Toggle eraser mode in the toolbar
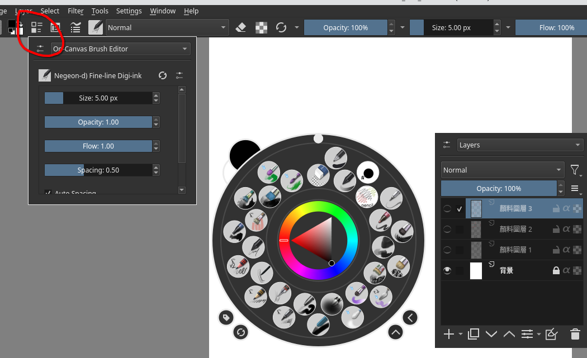Image resolution: width=587 pixels, height=358 pixels. tap(241, 27)
